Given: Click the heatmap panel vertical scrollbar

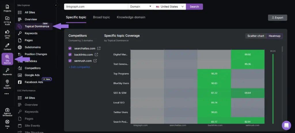Looking at the screenshot, I should (282, 49).
